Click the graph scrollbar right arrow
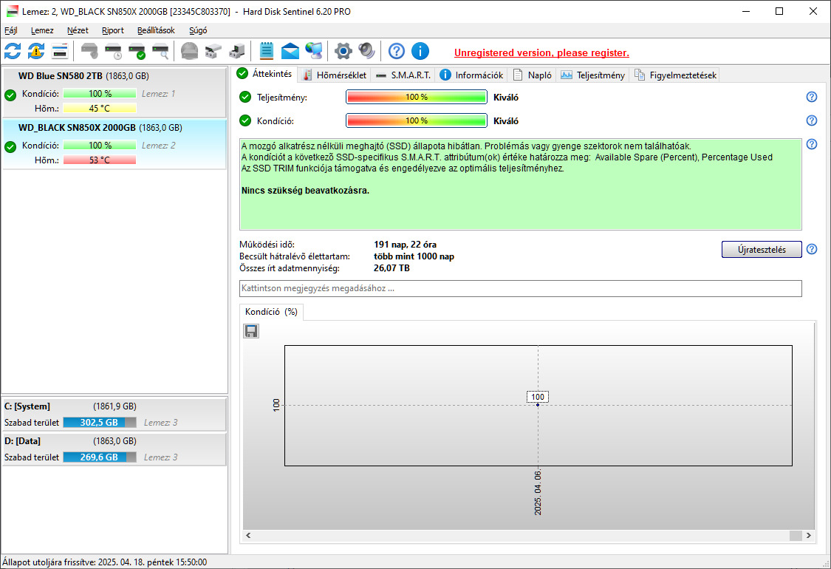831x569 pixels. (x=808, y=536)
